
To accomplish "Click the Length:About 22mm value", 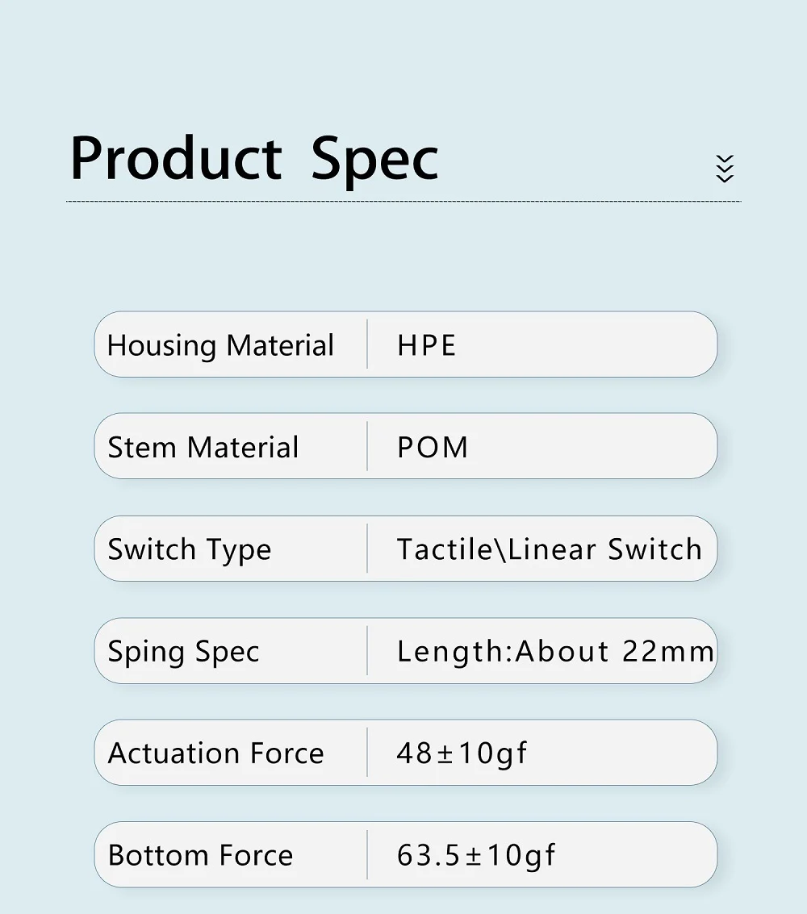I will (554, 652).
